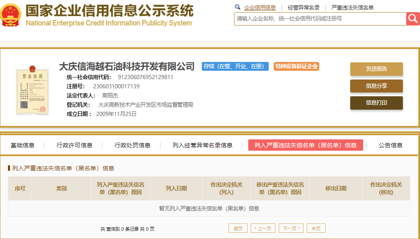Click the 下一页 next page button
Image resolution: width=420 pixels, height=239 pixels.
pos(291,228)
